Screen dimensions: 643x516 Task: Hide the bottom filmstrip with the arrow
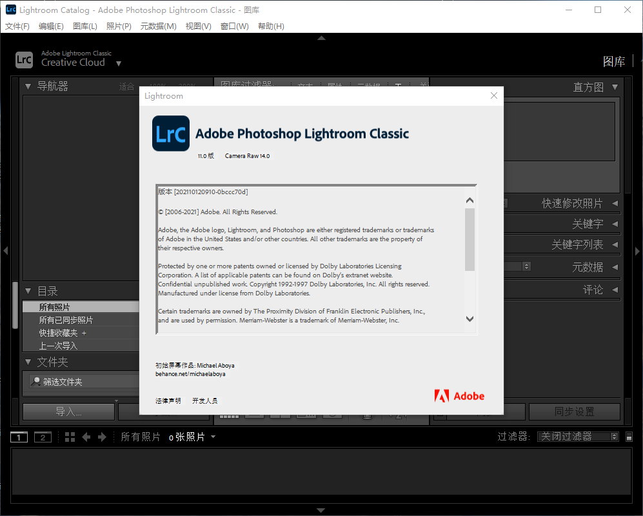click(321, 510)
